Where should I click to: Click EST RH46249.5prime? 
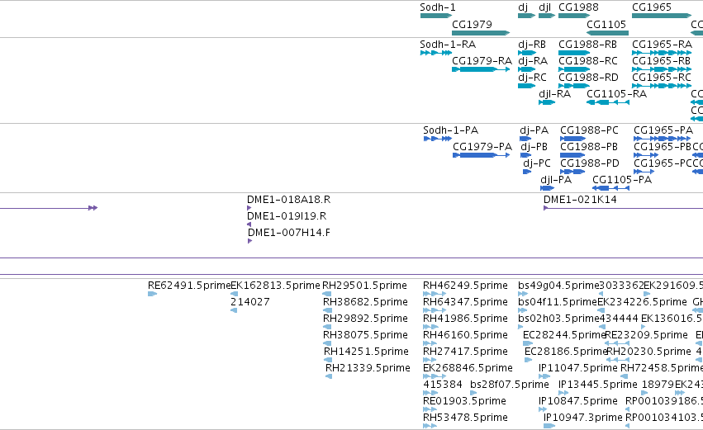(x=435, y=294)
